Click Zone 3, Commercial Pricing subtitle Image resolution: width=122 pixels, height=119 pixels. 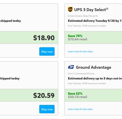click(81, 73)
